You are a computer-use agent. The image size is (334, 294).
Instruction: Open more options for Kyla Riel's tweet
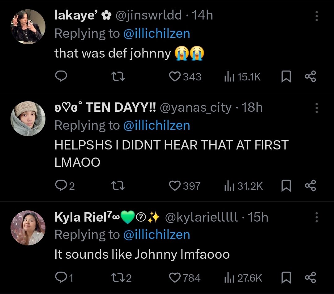coord(316,218)
